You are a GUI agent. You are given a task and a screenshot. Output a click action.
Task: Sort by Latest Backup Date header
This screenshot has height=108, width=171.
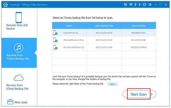click(x=104, y=26)
